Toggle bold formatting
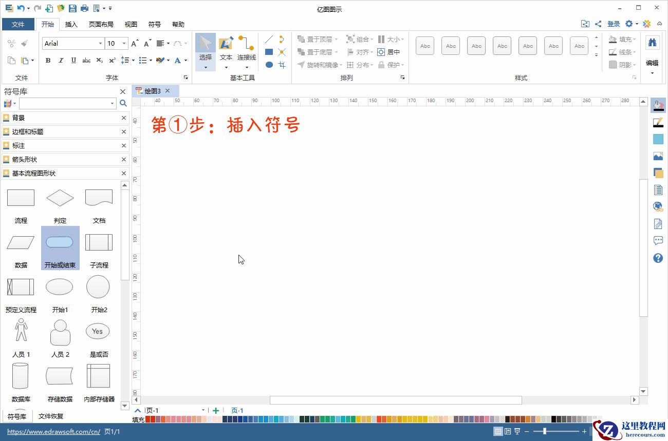668x441 pixels. coord(48,61)
